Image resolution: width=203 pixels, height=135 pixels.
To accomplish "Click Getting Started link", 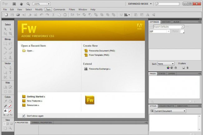I will pos(36,97).
